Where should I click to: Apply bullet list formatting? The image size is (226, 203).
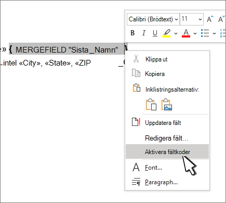[205, 33]
